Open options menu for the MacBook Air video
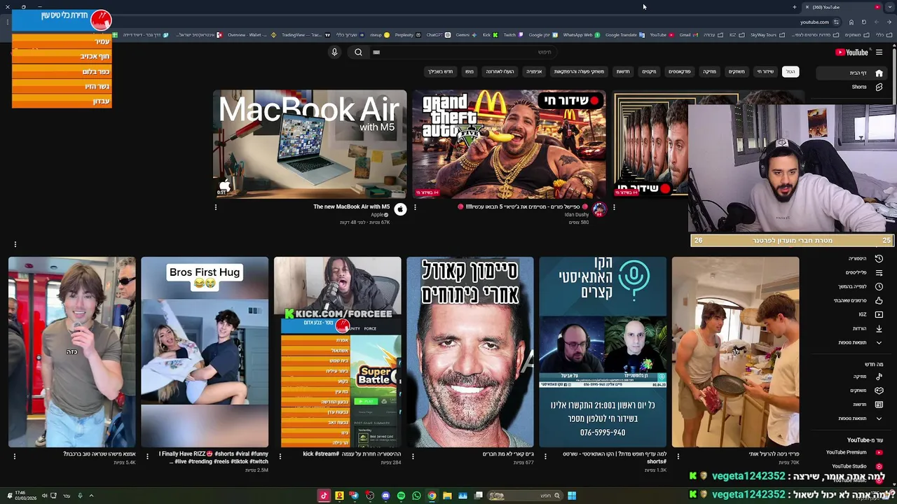The height and width of the screenshot is (504, 897). point(216,207)
